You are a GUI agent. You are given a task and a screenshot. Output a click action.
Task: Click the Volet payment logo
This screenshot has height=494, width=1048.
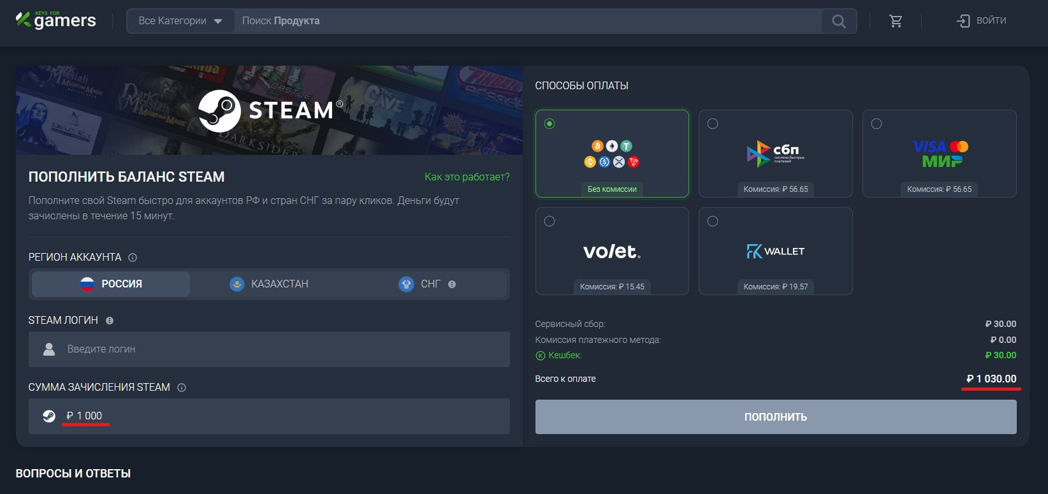(612, 251)
